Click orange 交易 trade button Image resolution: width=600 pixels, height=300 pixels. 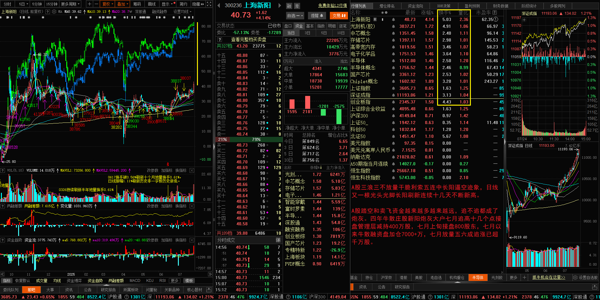(x=339, y=15)
